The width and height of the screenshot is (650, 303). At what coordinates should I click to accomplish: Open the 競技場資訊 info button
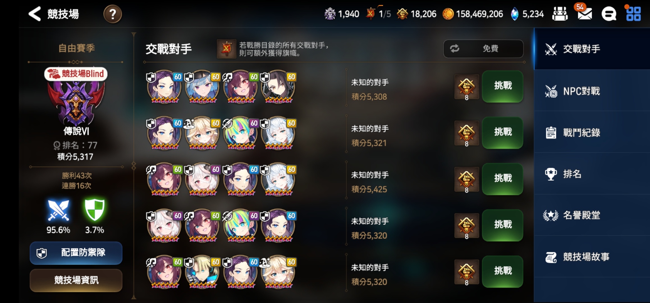pos(76,280)
